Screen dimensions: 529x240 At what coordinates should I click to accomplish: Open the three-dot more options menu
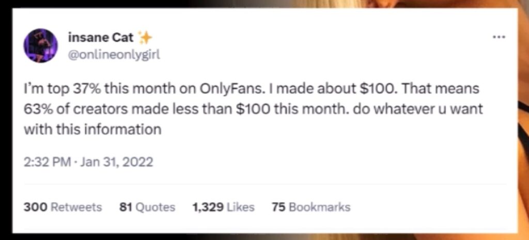498,38
